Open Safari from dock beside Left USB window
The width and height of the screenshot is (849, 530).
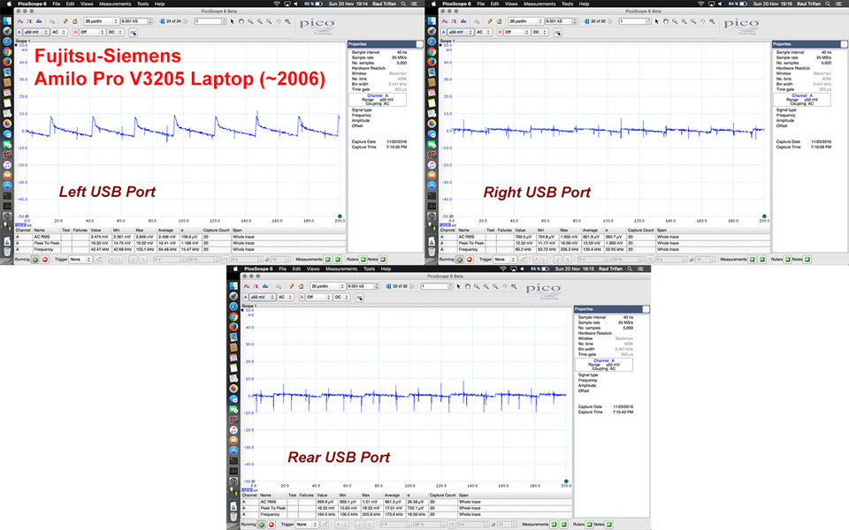point(7,42)
